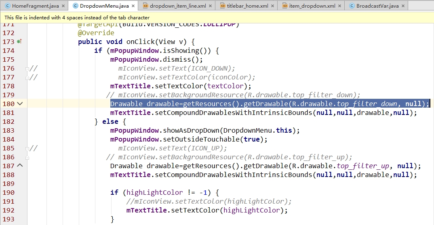This screenshot has width=434, height=225.
Task: Close the dropdown_item_line.xml tab
Action: pyautogui.click(x=211, y=6)
